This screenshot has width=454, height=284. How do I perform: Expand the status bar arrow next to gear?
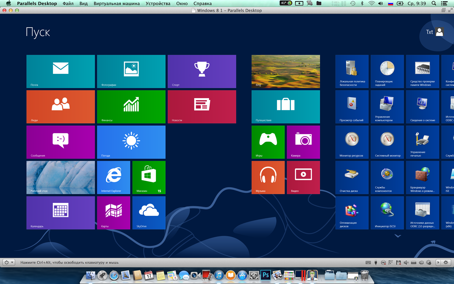(x=438, y=262)
